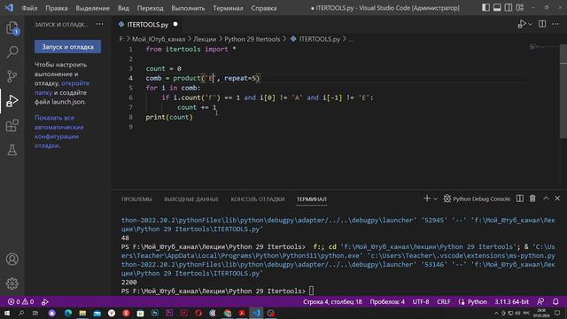Viewport: 567px width, 319px height.
Task: Select Python Debug Console terminal entry
Action: point(477,198)
